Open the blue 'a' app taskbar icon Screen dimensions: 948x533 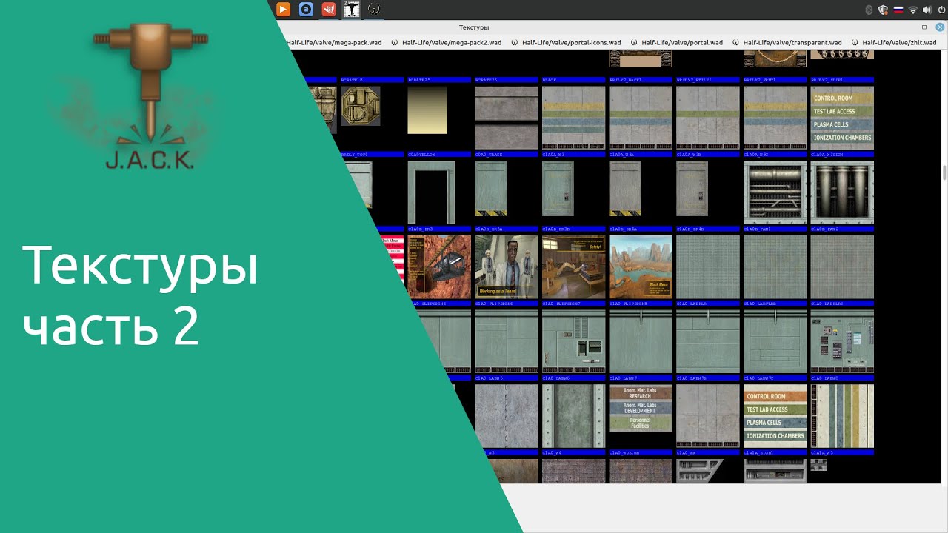pos(306,10)
